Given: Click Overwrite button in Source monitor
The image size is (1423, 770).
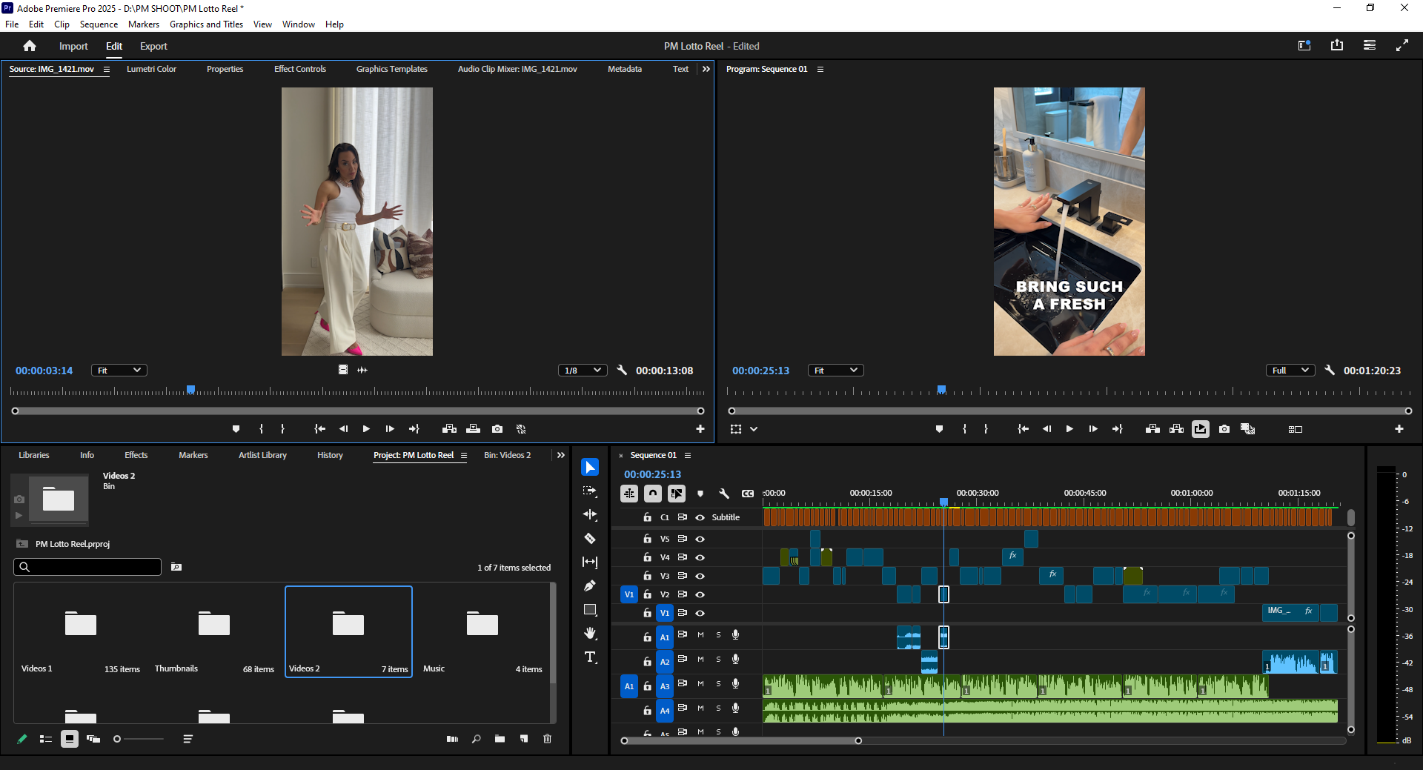Looking at the screenshot, I should coord(473,429).
